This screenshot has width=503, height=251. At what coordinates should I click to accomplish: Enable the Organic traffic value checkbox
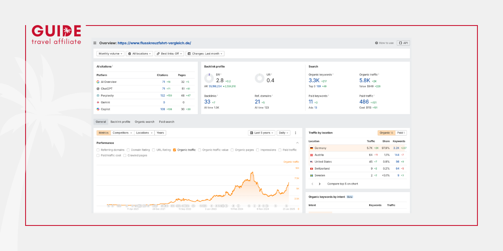pyautogui.click(x=200, y=150)
